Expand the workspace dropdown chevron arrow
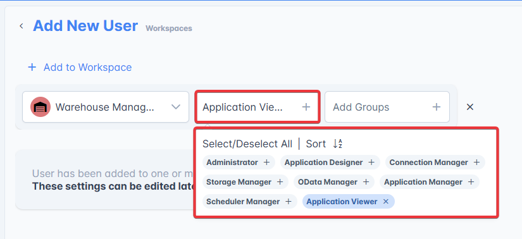The height and width of the screenshot is (239, 522). [x=176, y=107]
